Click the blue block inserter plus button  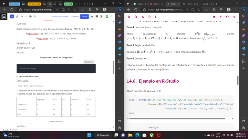[x=12, y=16]
